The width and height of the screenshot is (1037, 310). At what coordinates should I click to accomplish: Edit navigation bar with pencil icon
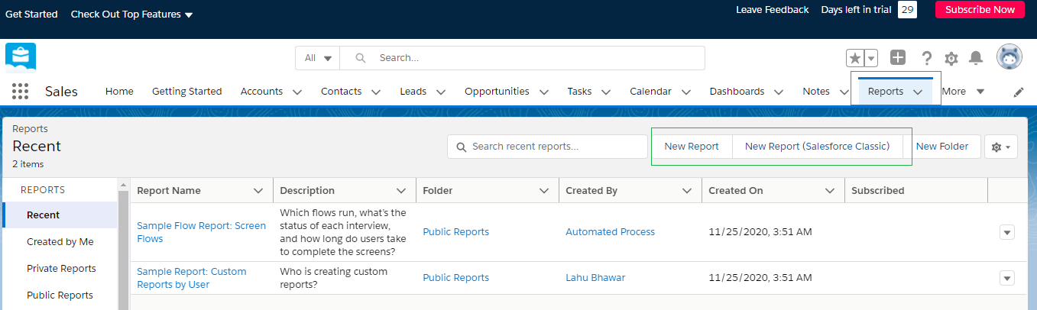[x=1018, y=92]
